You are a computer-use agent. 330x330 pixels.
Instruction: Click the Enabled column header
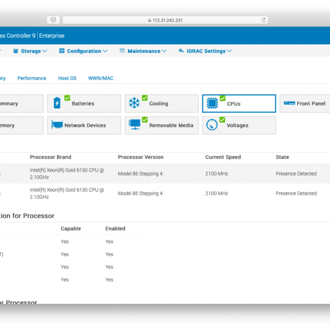coord(115,228)
